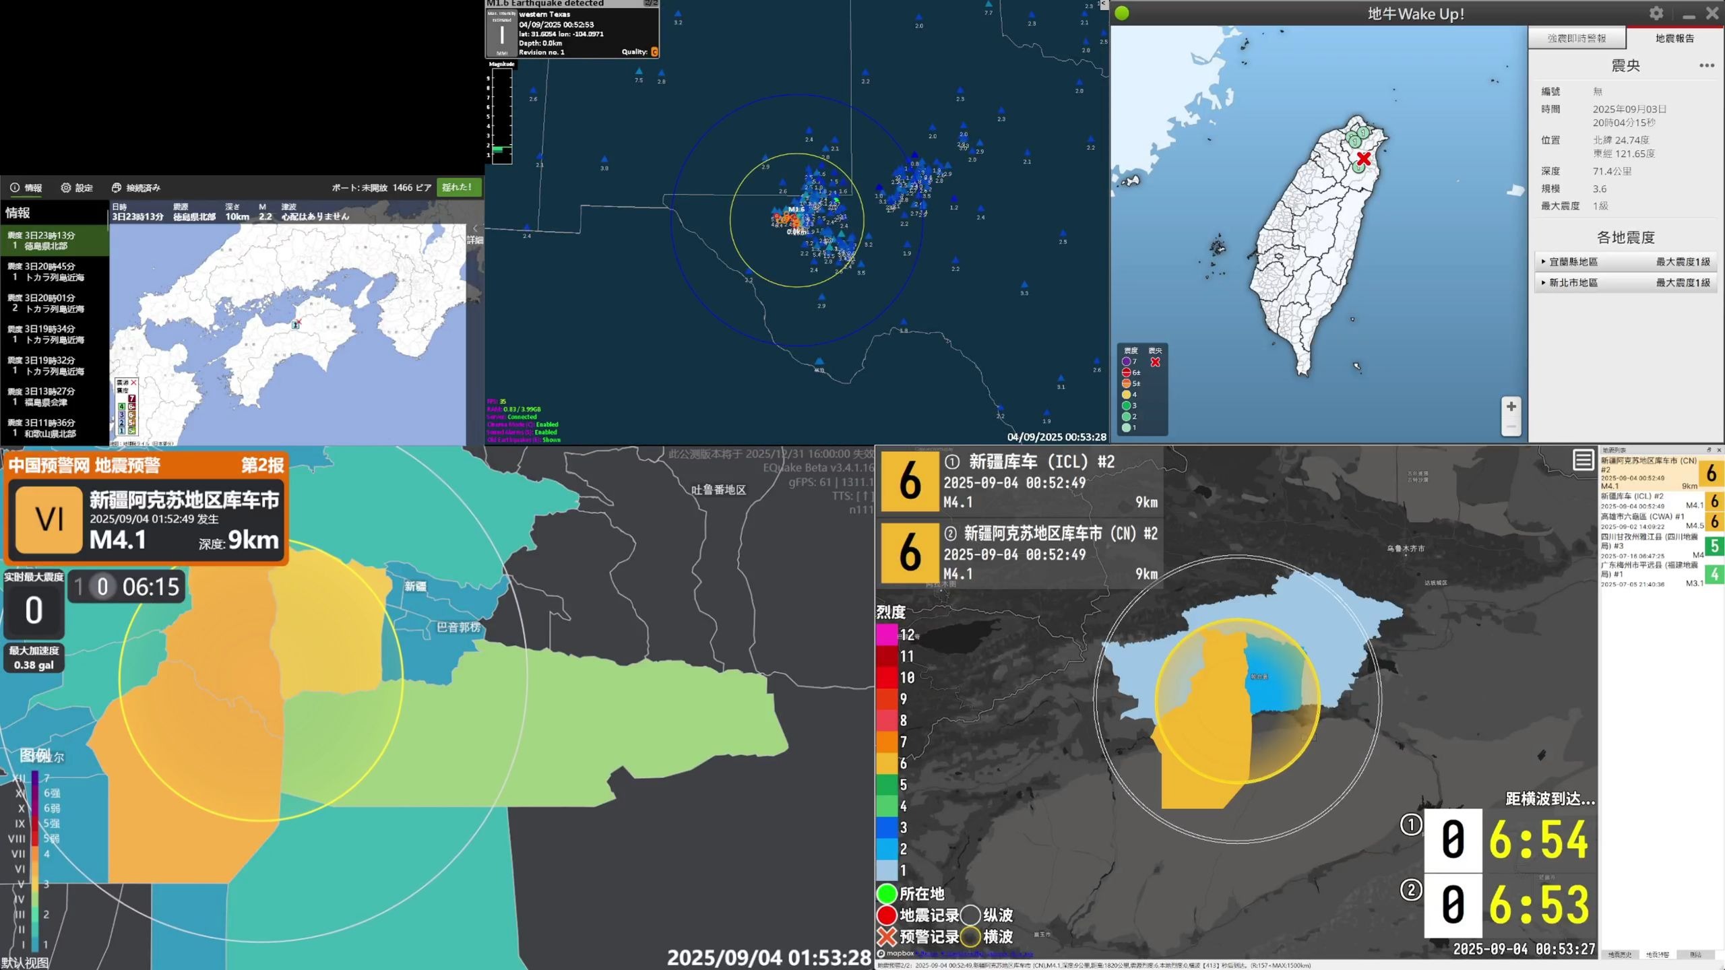This screenshot has width=1725, height=970.
Task: Click the red 地震记录 legend circle
Action: pyautogui.click(x=887, y=915)
